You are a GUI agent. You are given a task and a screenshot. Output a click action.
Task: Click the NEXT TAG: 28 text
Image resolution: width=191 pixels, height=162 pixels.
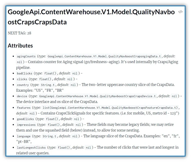pos(19,33)
